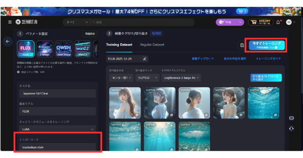303x158 pixels.
Task: Click the search magnifier icon
Action: coord(94,23)
